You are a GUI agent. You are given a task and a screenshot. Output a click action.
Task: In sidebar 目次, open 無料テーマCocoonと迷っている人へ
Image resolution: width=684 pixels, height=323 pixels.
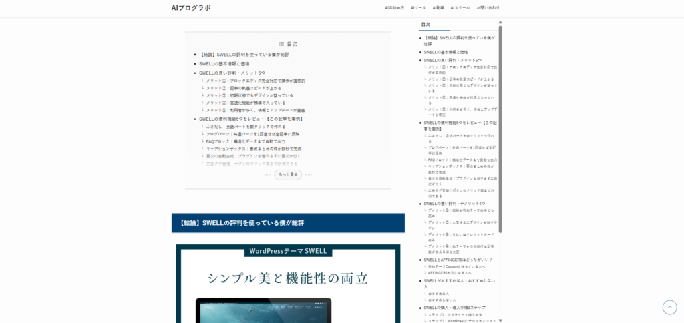click(x=456, y=266)
